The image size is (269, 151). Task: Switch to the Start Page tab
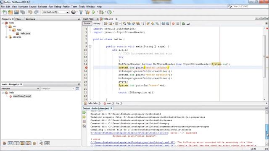coord(88,19)
